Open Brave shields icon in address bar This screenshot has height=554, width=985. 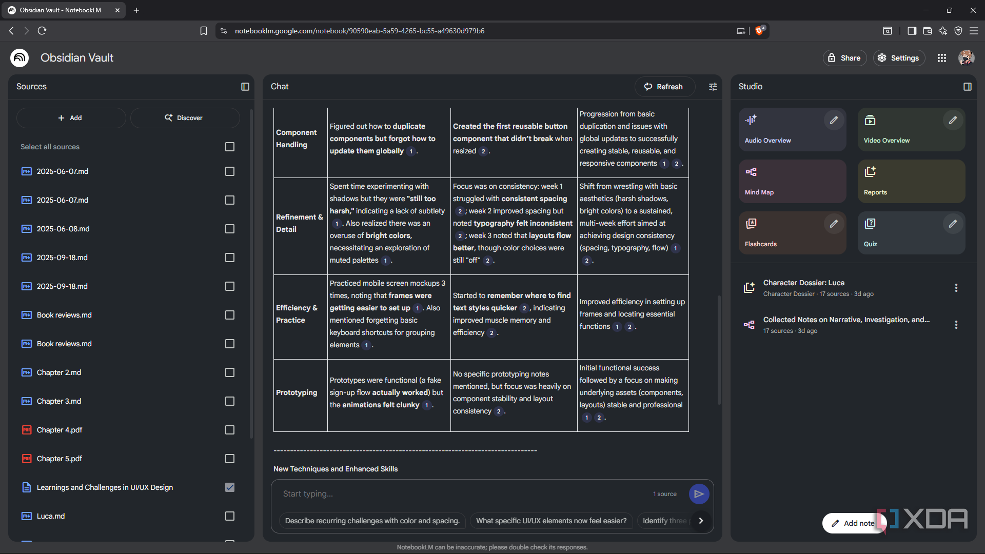coord(760,30)
